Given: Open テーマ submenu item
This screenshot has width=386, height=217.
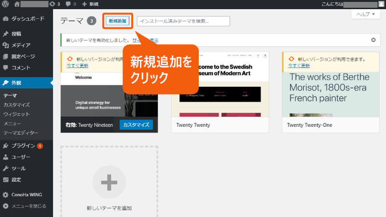Looking at the screenshot, I should [10, 95].
